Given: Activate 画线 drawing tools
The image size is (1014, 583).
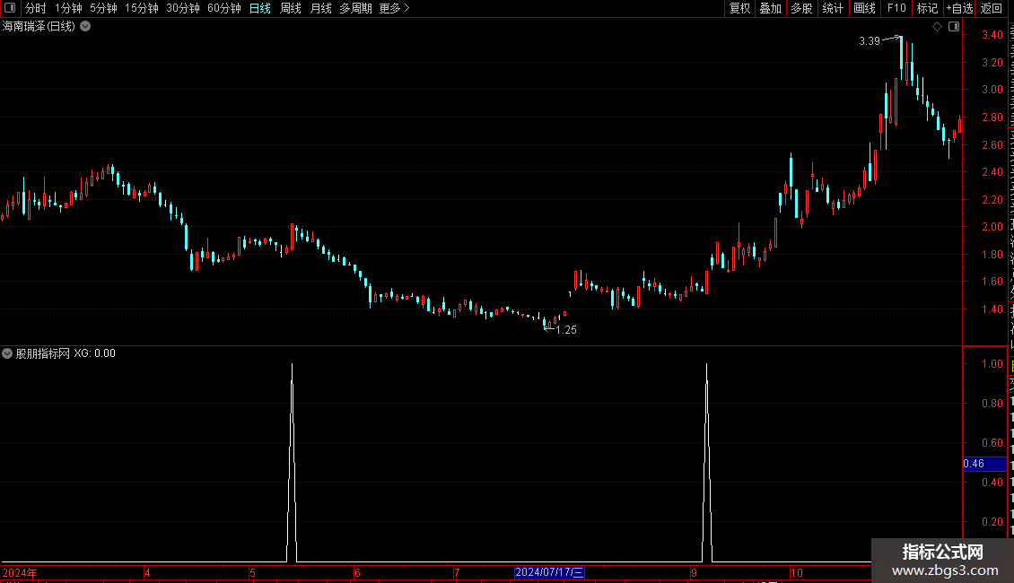Looking at the screenshot, I should [865, 8].
